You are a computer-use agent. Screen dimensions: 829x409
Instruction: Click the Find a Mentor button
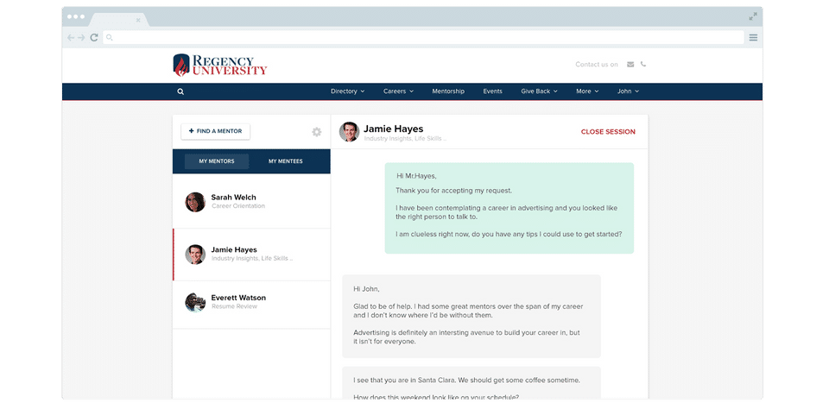pyautogui.click(x=216, y=131)
